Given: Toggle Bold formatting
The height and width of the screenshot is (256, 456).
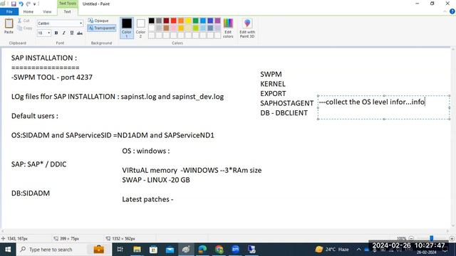Looking at the screenshot, I should point(56,33).
